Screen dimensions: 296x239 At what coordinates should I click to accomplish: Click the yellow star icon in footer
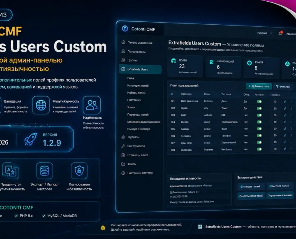(x=103, y=227)
